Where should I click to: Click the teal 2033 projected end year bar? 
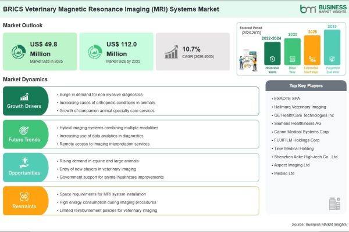pyautogui.click(x=332, y=48)
